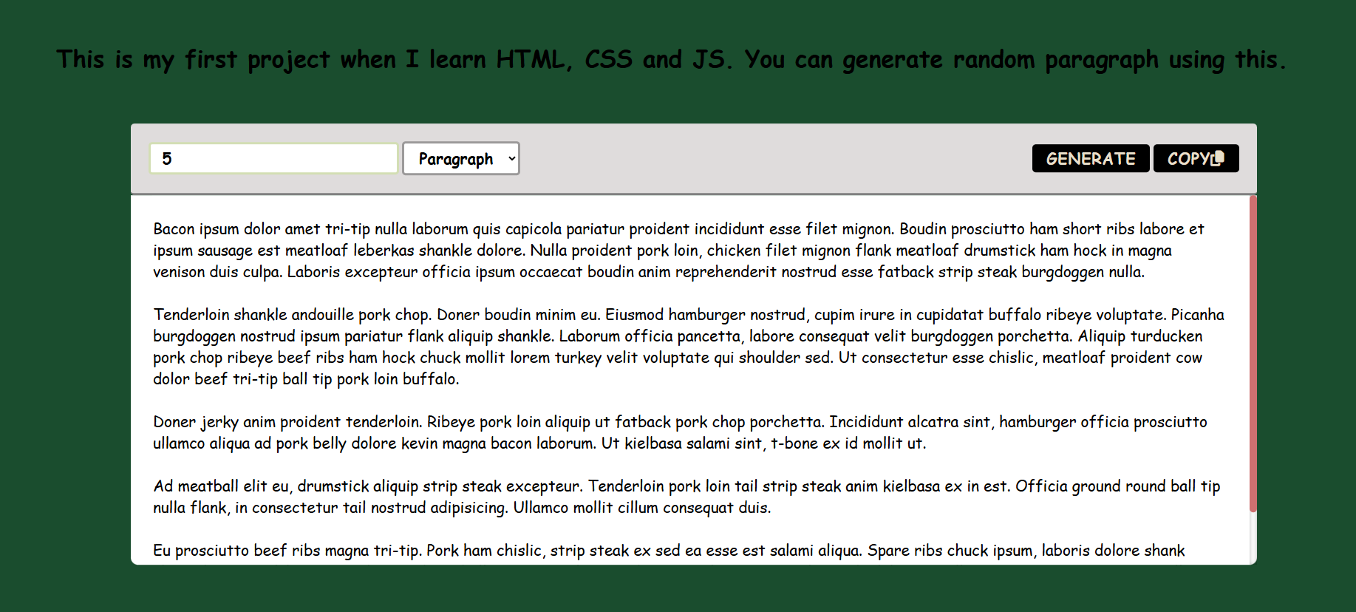
Task: Click the line starting "Eu prosciutto beef ribs"
Action: pos(668,551)
